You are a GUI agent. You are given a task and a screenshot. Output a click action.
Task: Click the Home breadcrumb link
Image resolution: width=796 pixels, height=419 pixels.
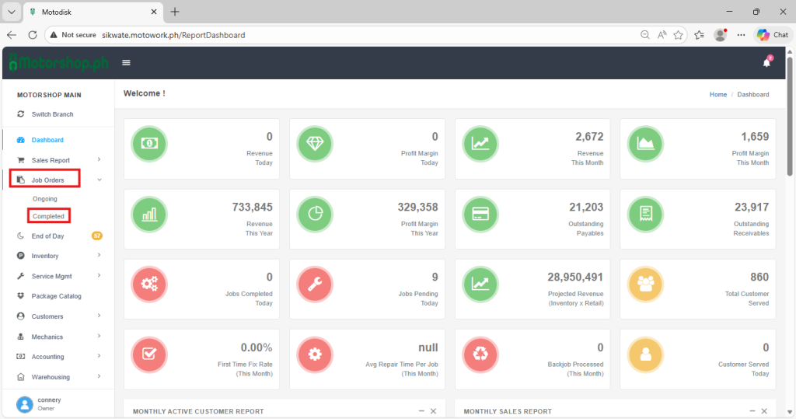pyautogui.click(x=717, y=94)
